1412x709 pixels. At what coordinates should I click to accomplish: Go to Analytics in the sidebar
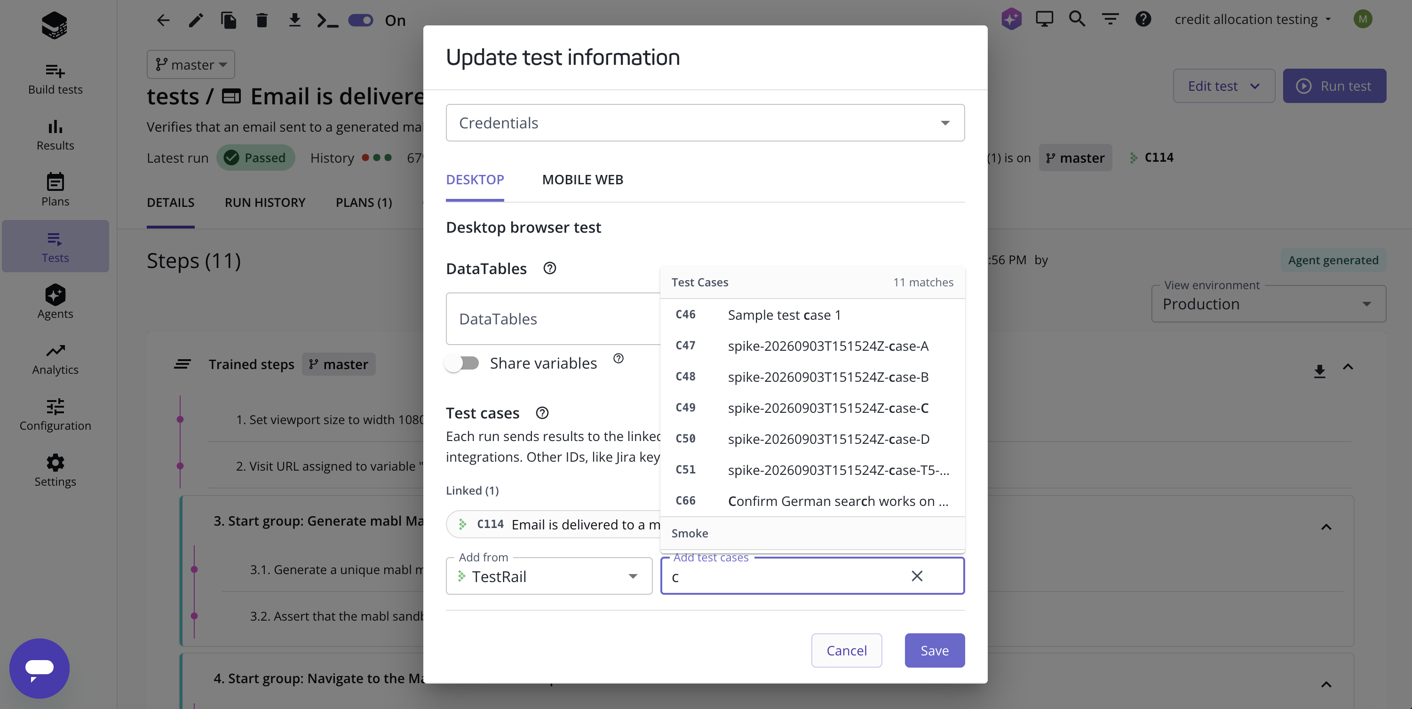[x=56, y=359]
